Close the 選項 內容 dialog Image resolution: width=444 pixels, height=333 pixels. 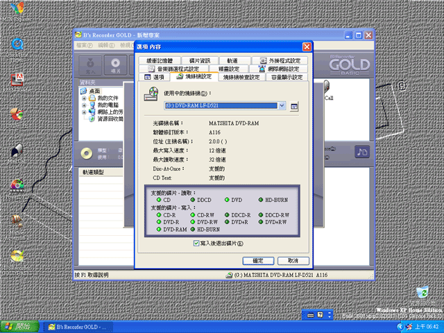pos(307,46)
